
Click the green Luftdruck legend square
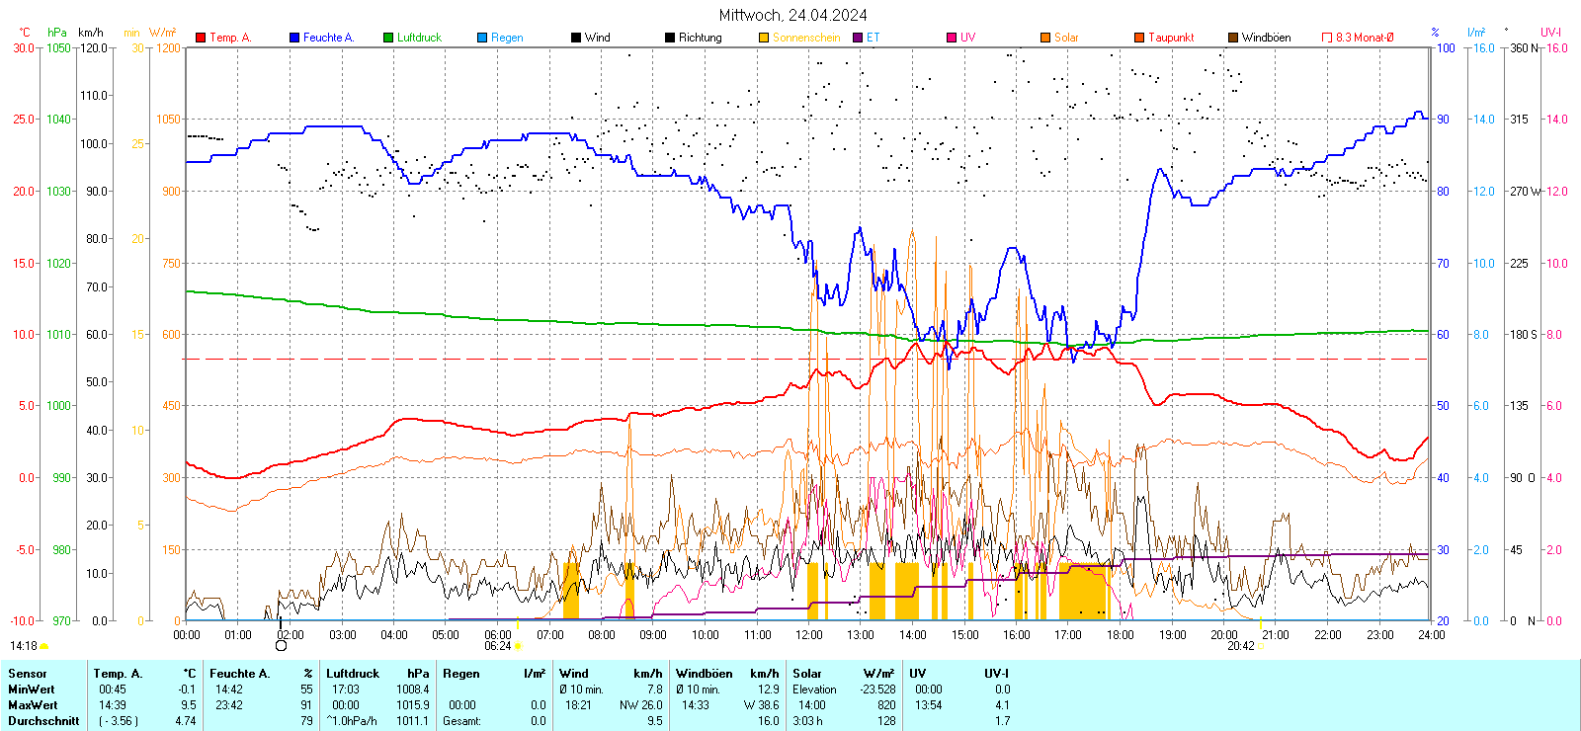tap(388, 38)
